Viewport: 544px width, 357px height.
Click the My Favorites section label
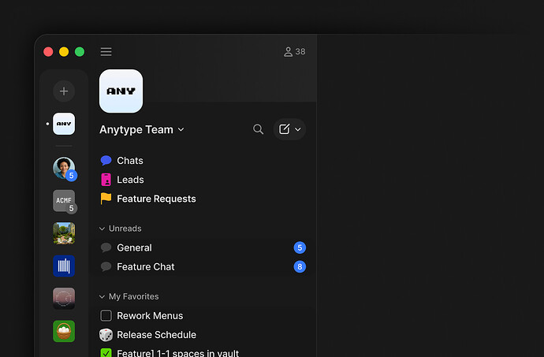pos(133,296)
